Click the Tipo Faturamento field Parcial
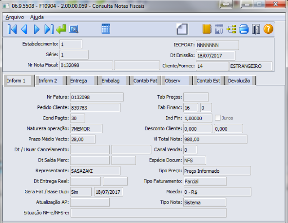This screenshot has width=288, height=223. [205, 181]
